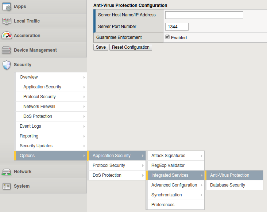Image resolution: width=267 pixels, height=212 pixels.
Task: Click the Server Port Number field
Action: pos(177,27)
